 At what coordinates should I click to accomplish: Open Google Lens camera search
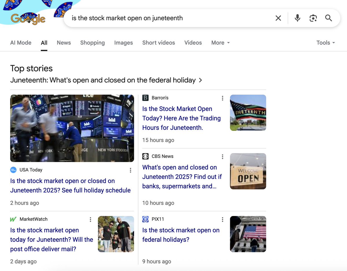tap(313, 18)
